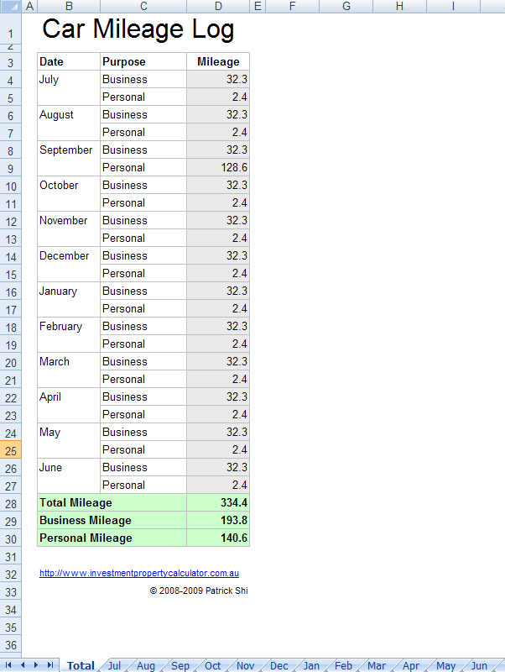Open the Jul sheet tab
505x672 pixels.
click(114, 665)
